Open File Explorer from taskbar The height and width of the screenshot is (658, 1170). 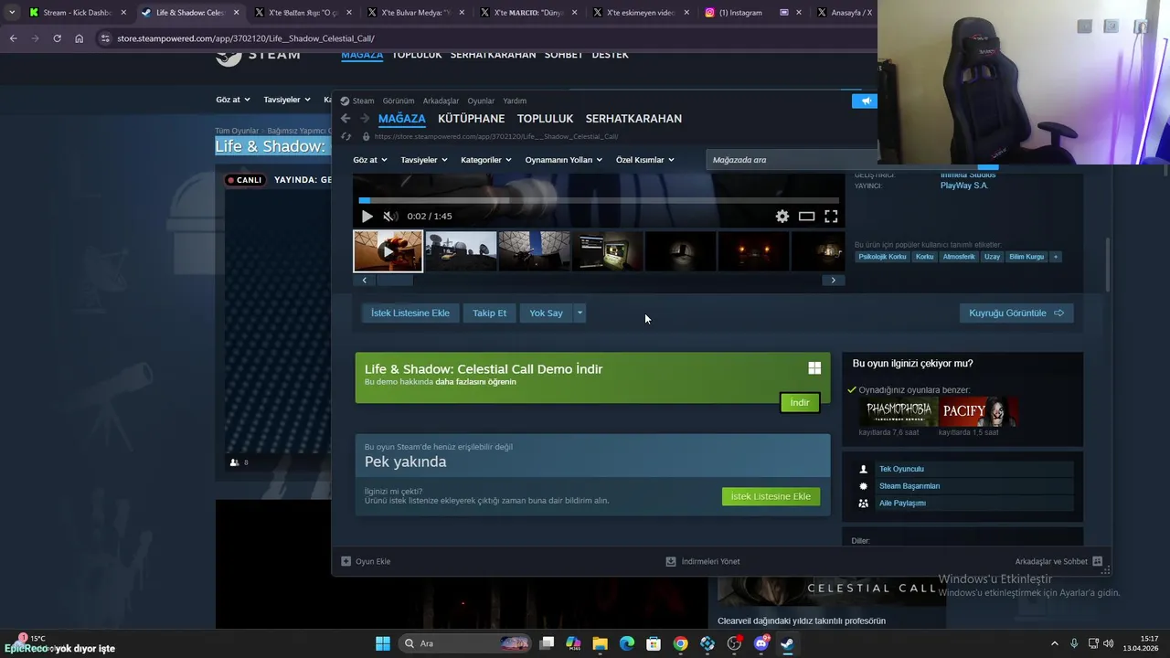coord(600,643)
